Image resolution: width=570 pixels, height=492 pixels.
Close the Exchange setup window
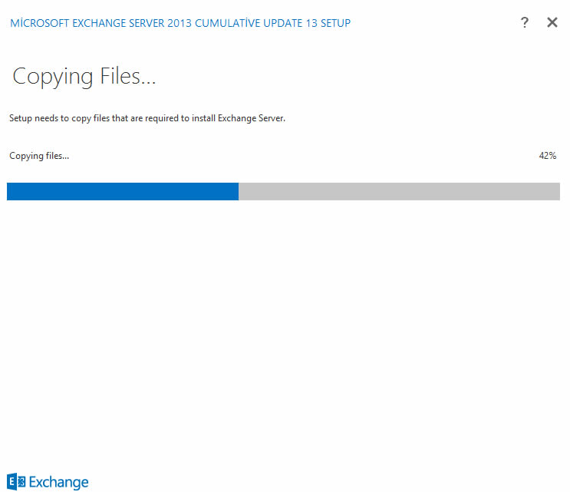552,22
